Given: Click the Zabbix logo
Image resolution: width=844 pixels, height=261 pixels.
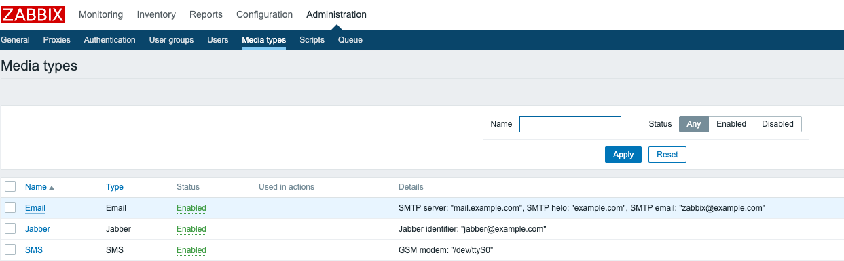Looking at the screenshot, I should click(x=33, y=14).
